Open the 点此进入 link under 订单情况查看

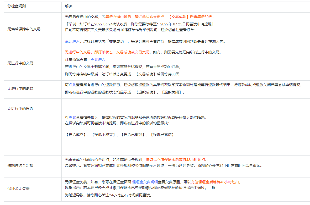click(98, 59)
